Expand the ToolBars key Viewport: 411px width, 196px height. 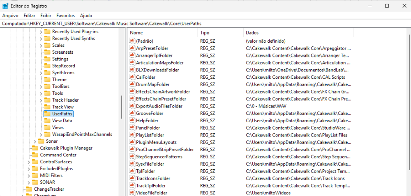click(x=41, y=87)
